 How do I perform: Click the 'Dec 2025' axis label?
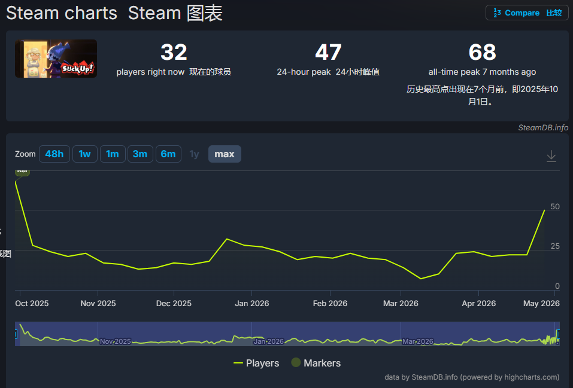click(x=174, y=303)
